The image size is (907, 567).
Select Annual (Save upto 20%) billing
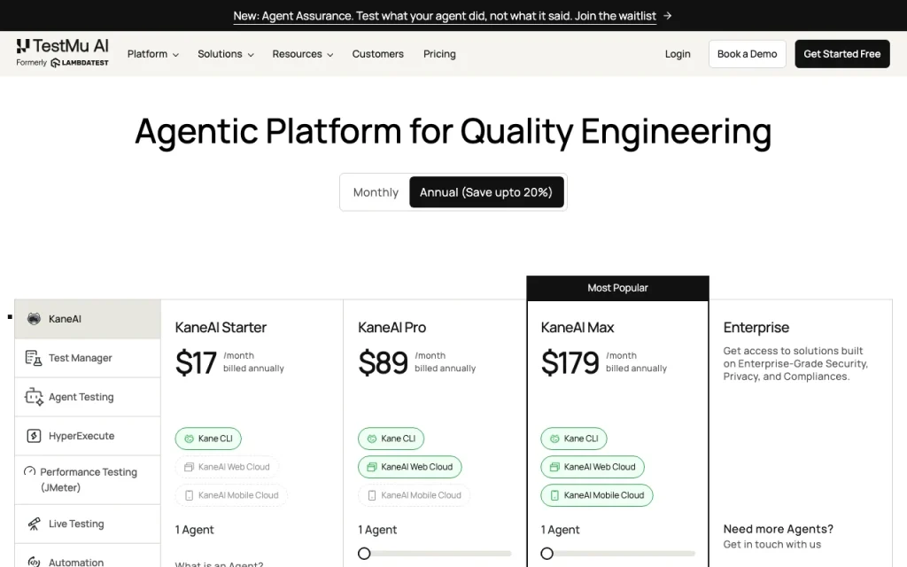click(486, 192)
